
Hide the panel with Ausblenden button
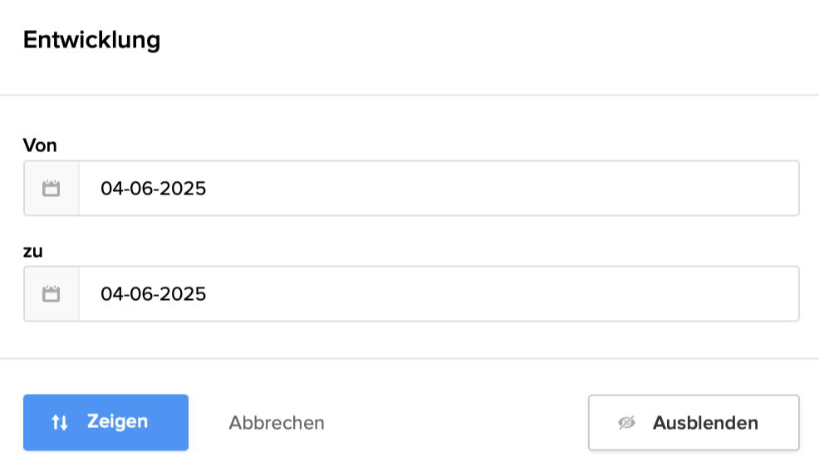[x=694, y=423]
